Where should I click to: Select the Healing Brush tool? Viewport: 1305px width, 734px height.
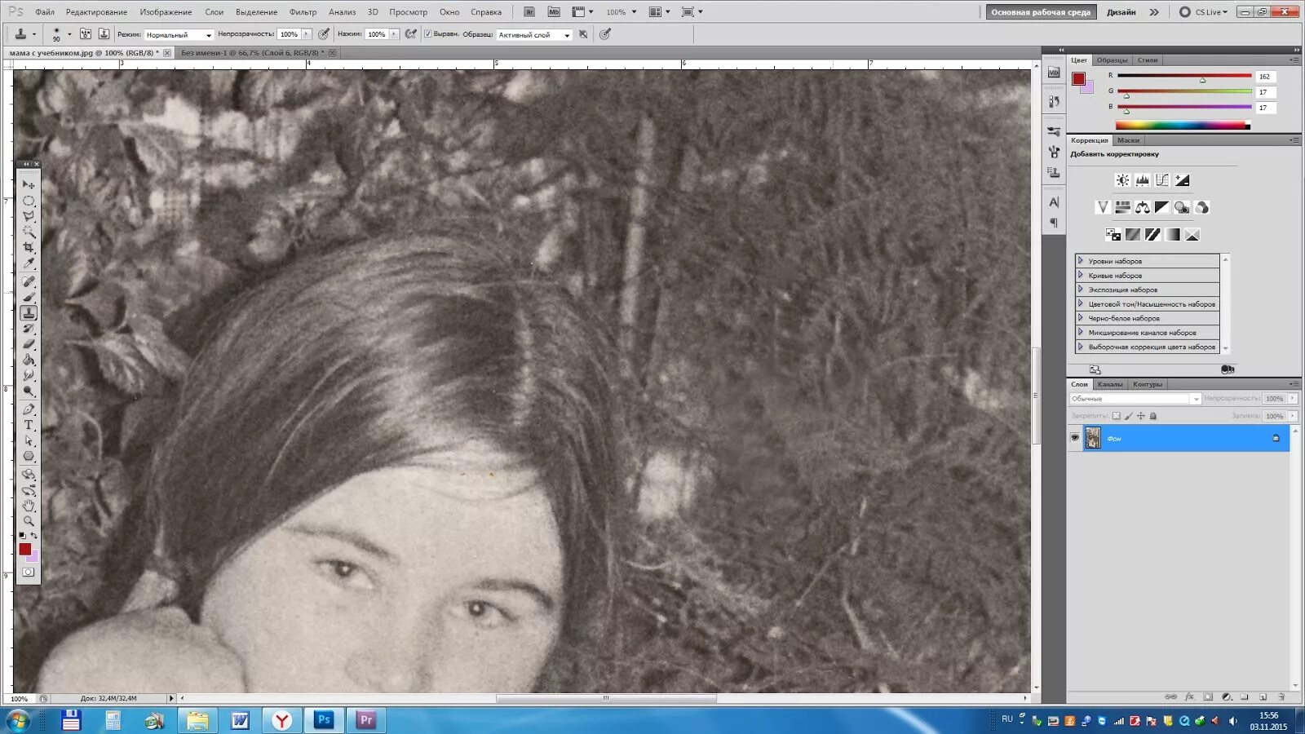29,282
